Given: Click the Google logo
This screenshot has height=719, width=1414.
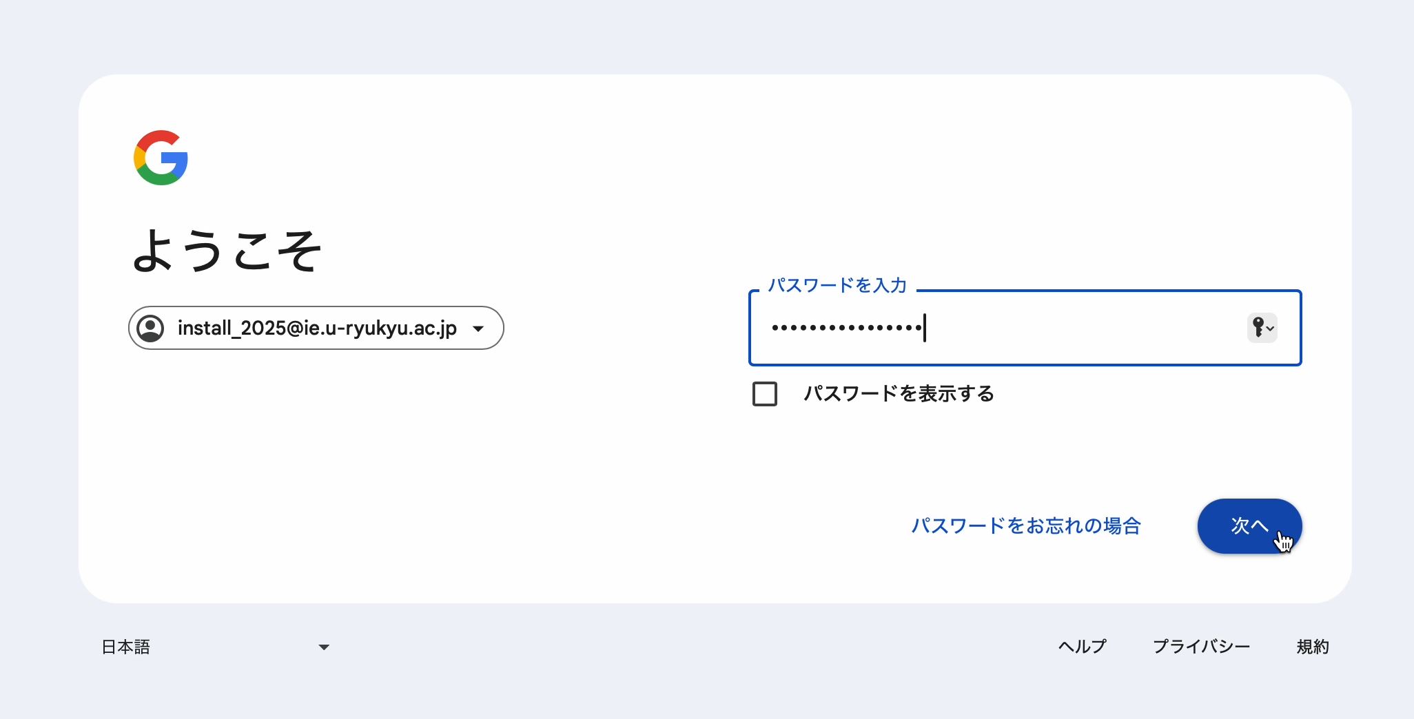Looking at the screenshot, I should click(x=161, y=158).
